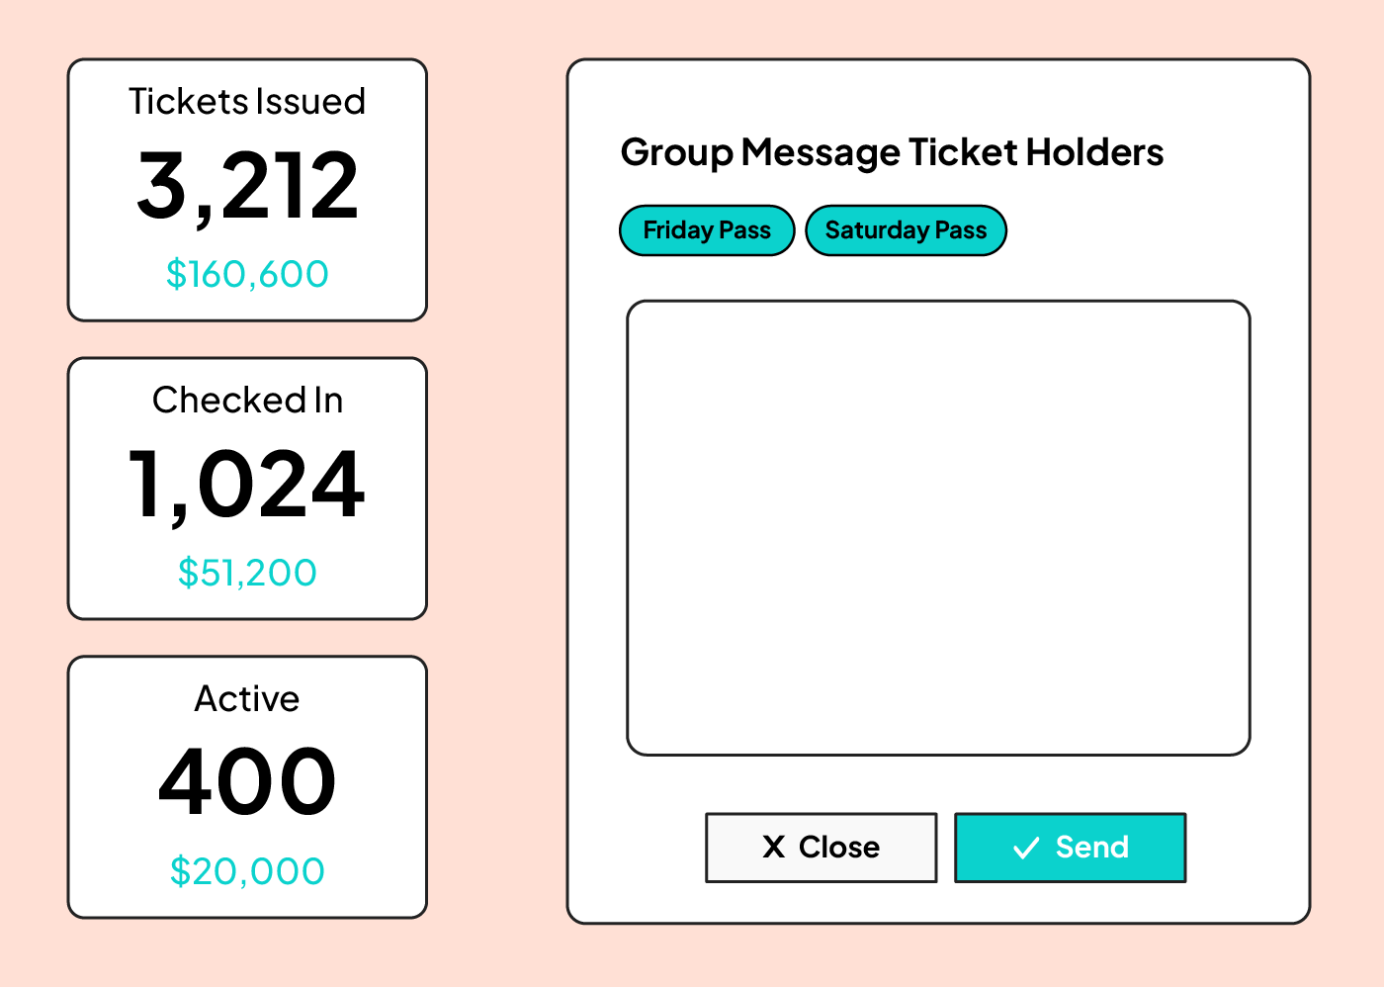
Task: Open the $160,600 revenue amount
Action: click(x=247, y=274)
